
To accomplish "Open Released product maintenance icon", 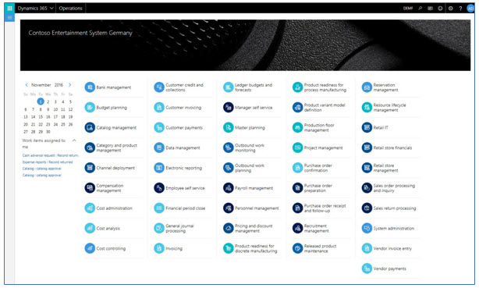I will pos(297,248).
